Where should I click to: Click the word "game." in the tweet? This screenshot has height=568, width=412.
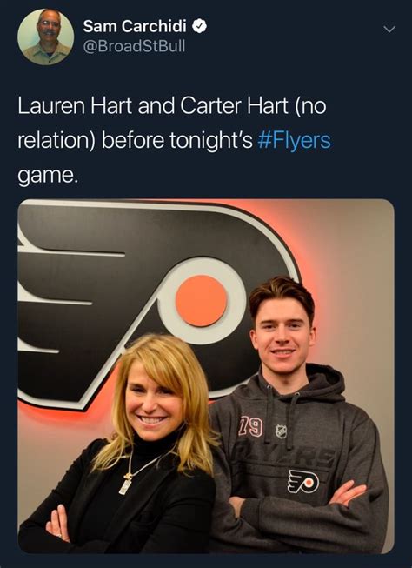click(48, 176)
